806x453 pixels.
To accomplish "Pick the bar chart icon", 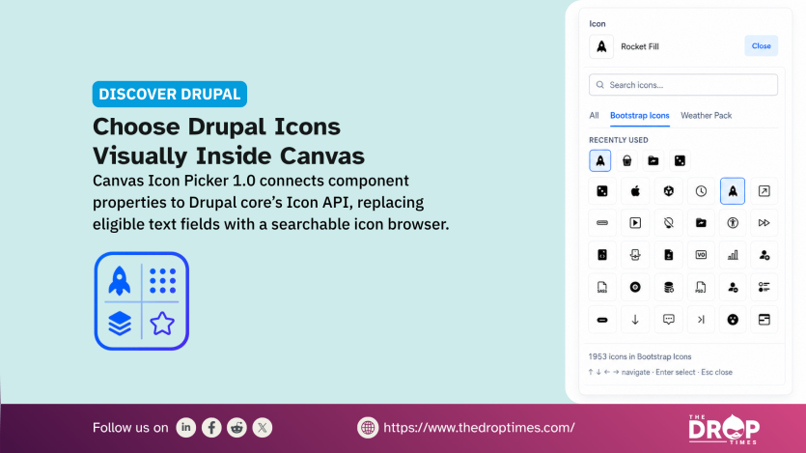I will 733,255.
